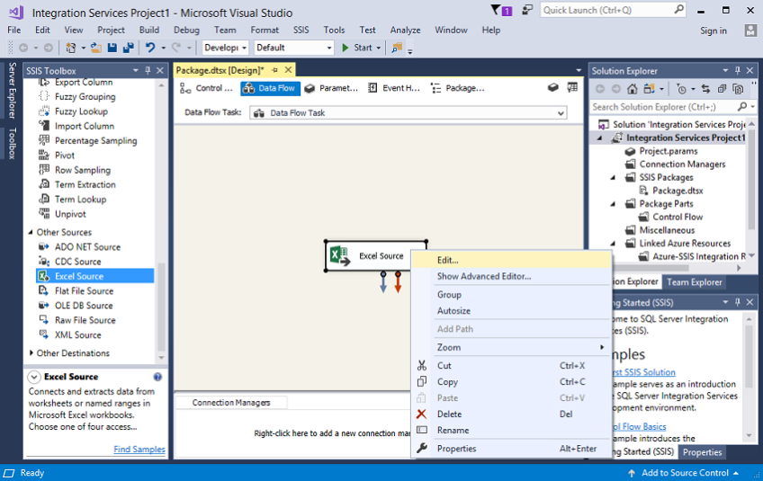Image resolution: width=763 pixels, height=481 pixels.
Task: Click the Open File toolbar icon
Action: [96, 48]
